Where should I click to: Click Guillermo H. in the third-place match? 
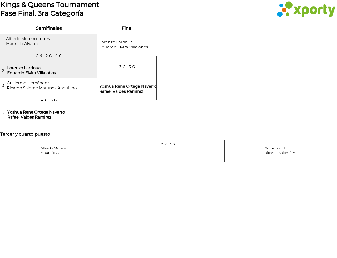[275, 148]
